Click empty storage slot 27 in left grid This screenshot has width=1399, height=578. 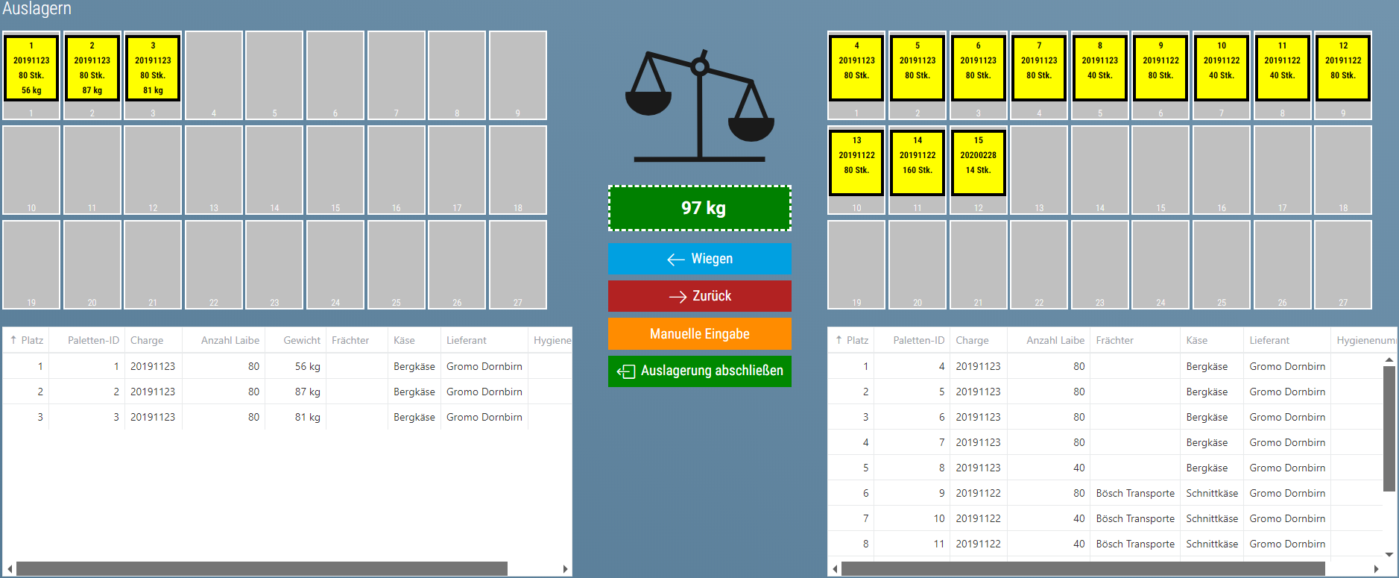(517, 264)
